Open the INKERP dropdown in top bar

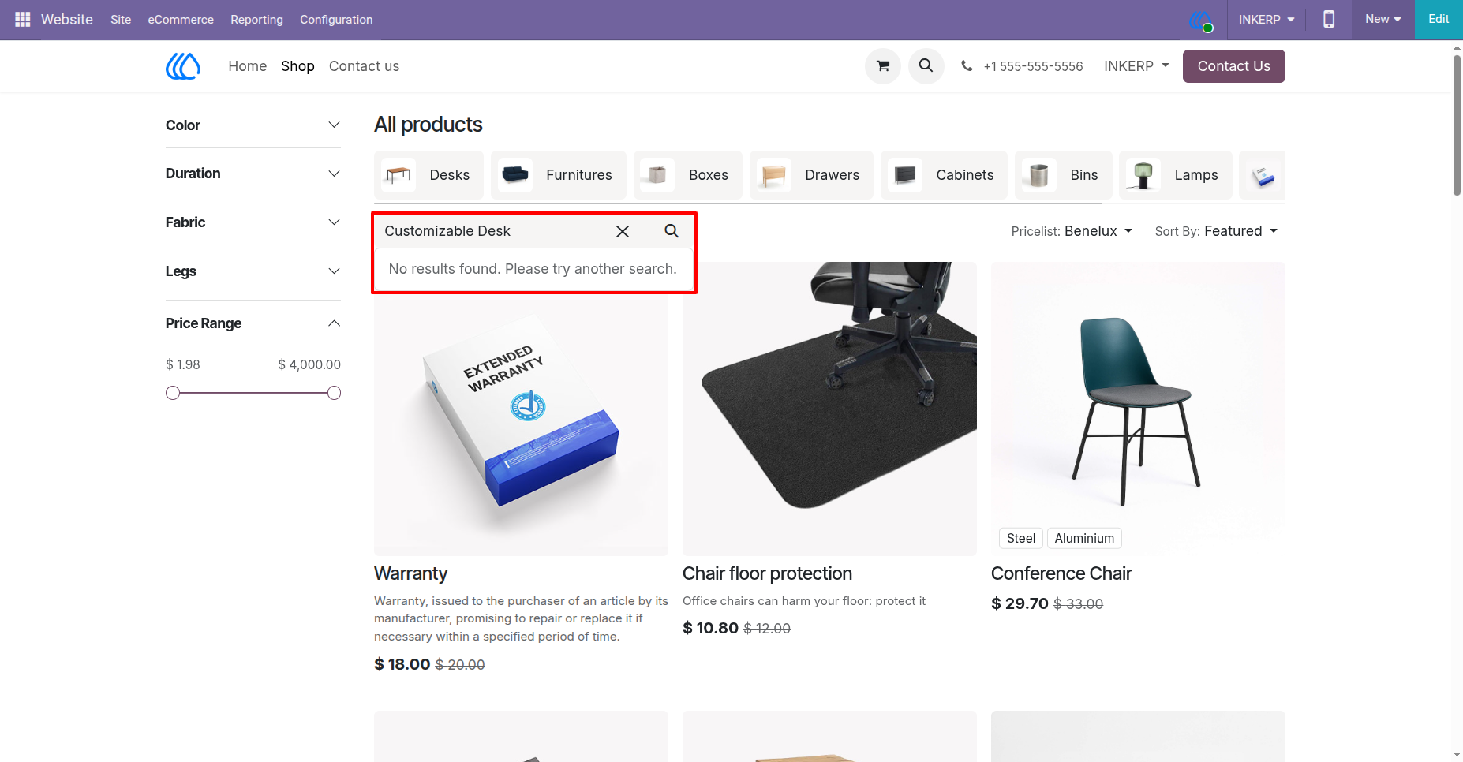pyautogui.click(x=1267, y=19)
